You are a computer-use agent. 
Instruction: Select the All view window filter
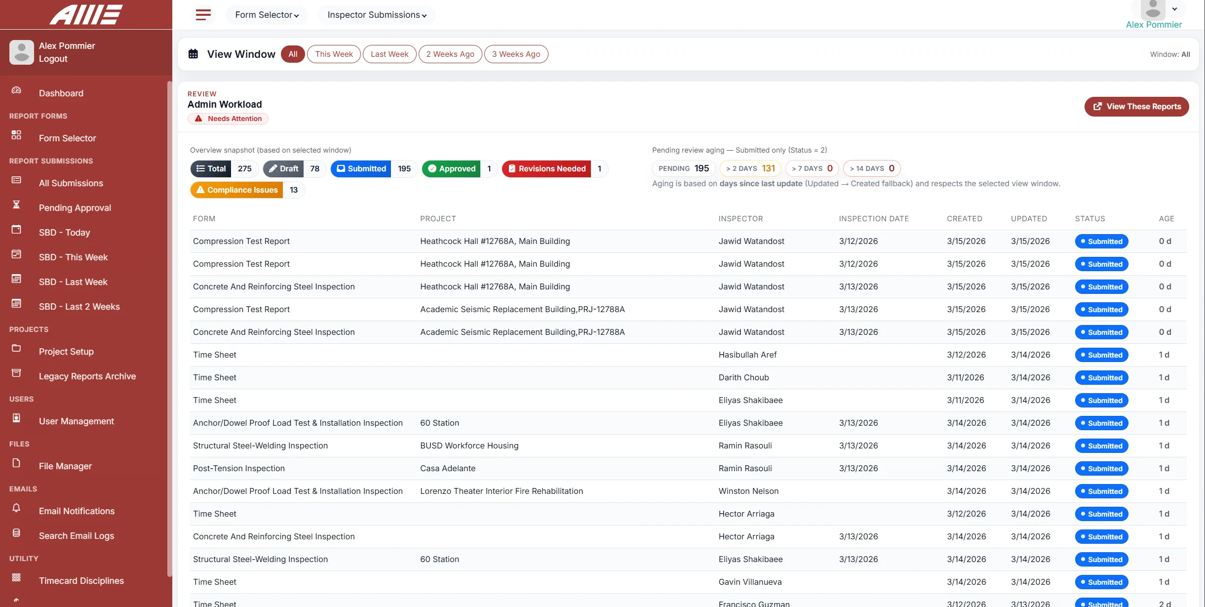pyautogui.click(x=293, y=54)
